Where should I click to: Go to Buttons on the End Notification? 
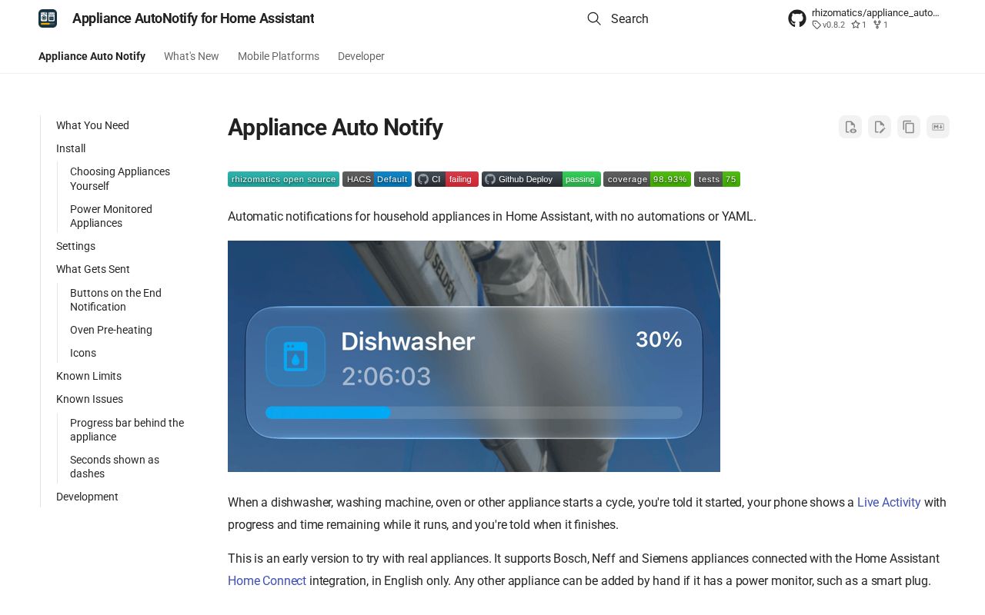115,300
